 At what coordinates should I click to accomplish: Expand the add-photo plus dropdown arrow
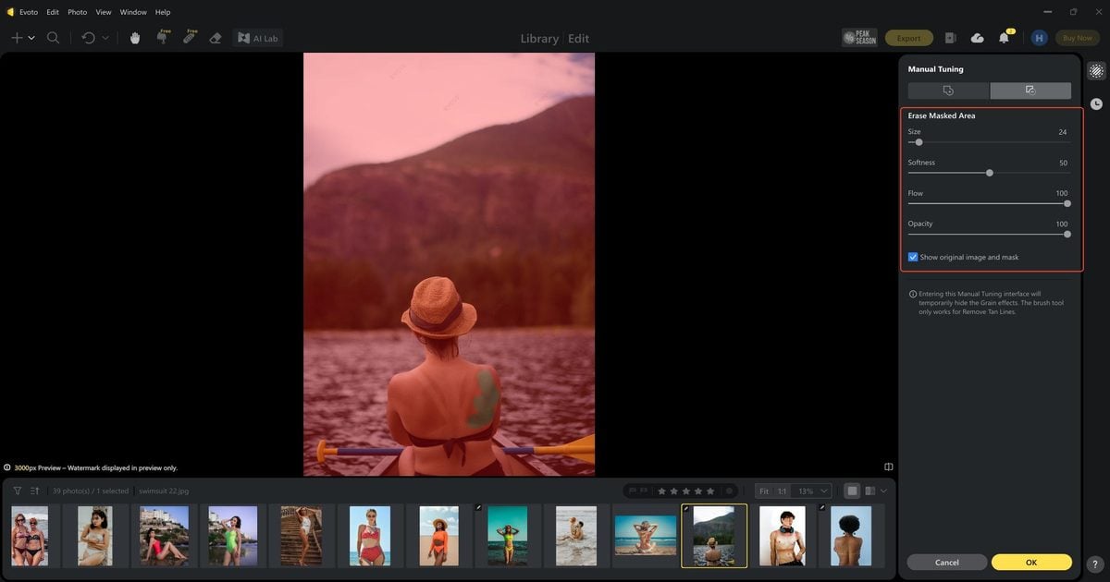[x=31, y=38]
